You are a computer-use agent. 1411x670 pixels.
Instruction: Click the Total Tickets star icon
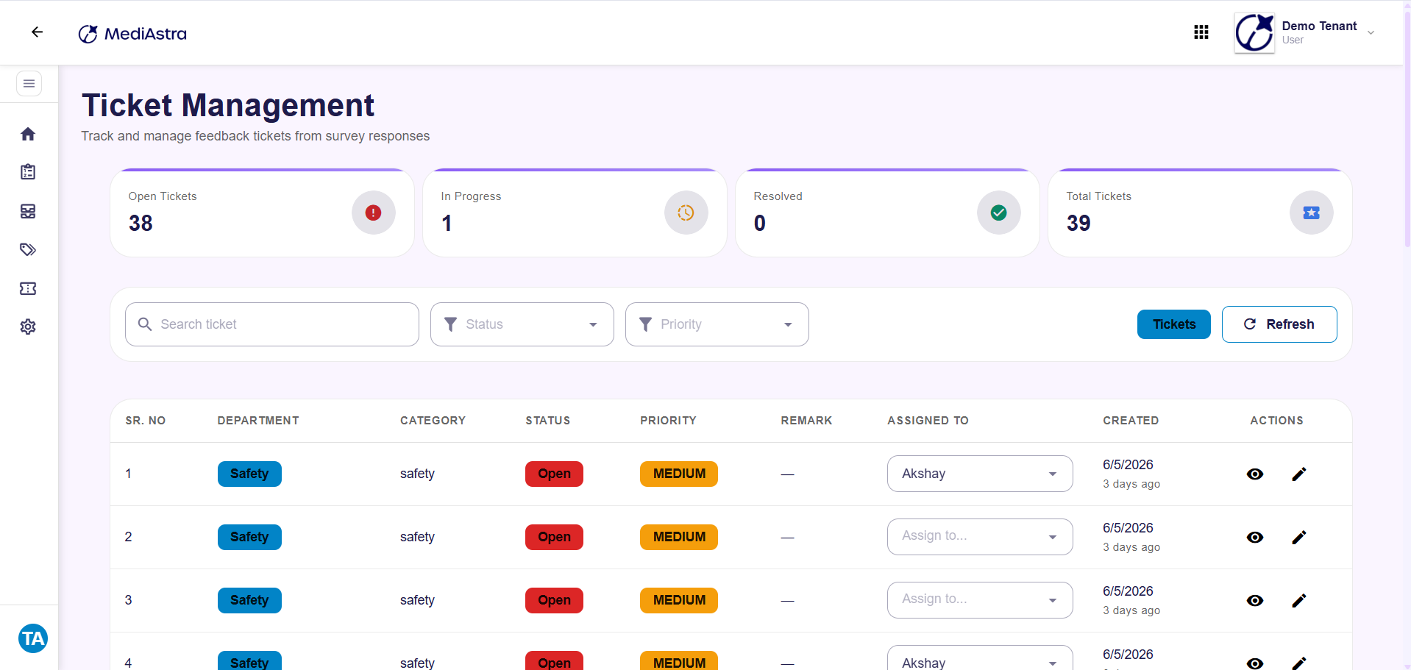[x=1312, y=213]
